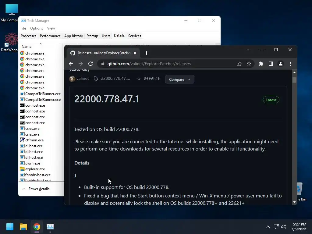Click the green Latest badge
312x234 pixels.
271,100
